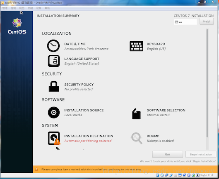The image size is (219, 179).
Task: Open Keyboard layout settings icon
Action: point(136,46)
